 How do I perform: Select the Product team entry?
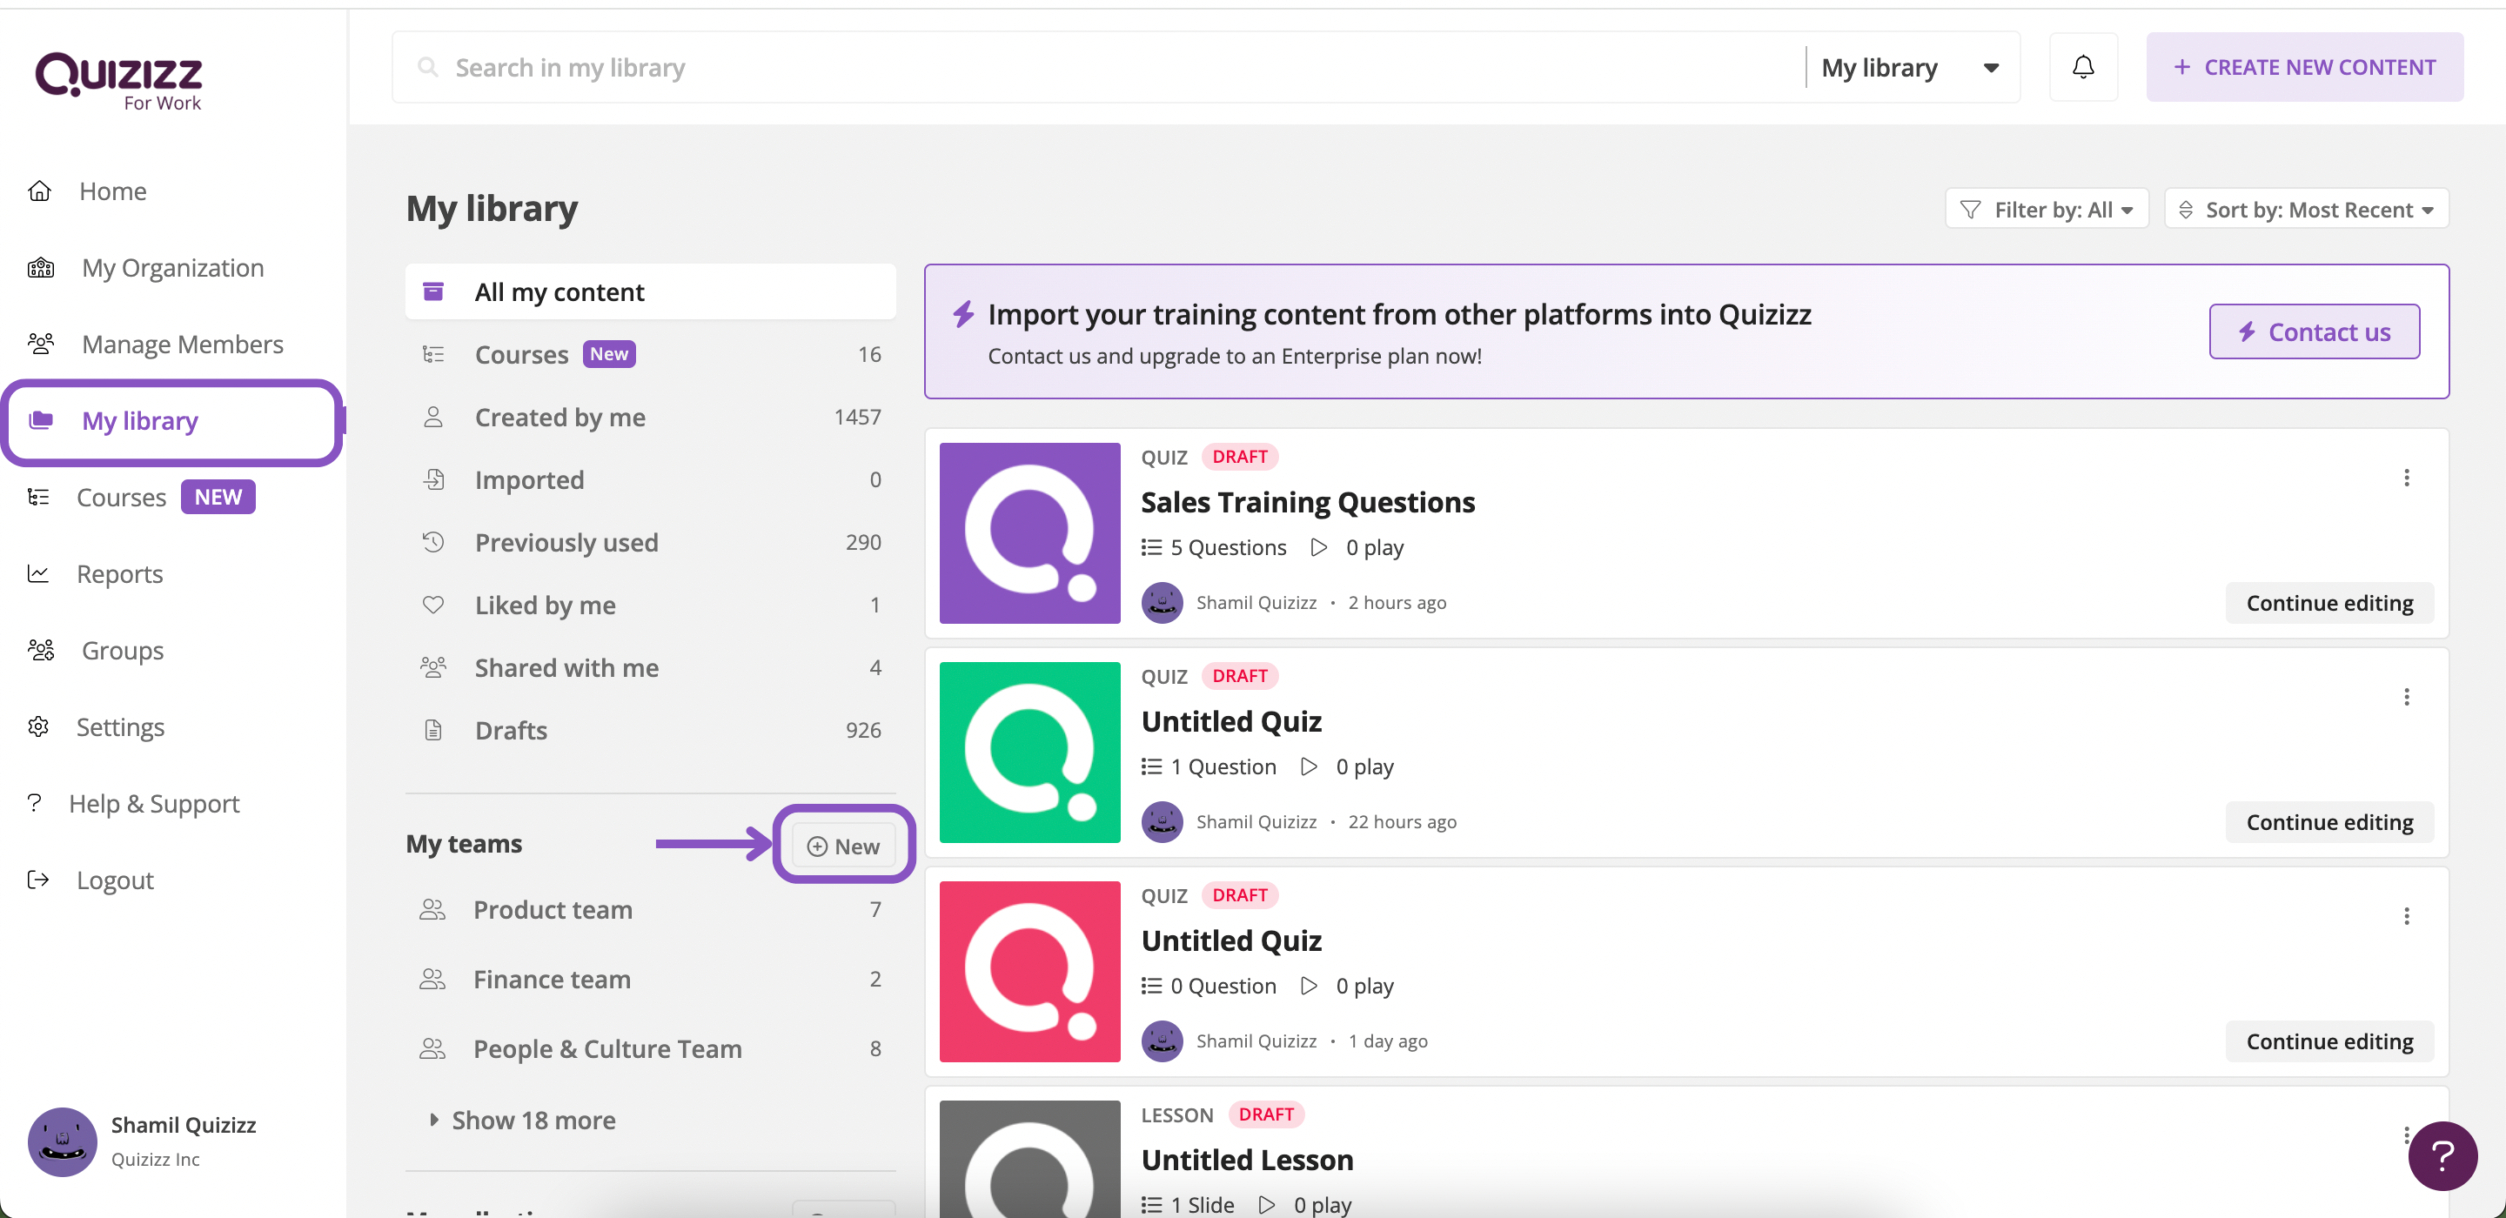(552, 910)
